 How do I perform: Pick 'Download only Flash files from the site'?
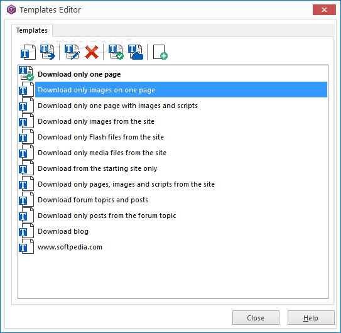point(100,137)
